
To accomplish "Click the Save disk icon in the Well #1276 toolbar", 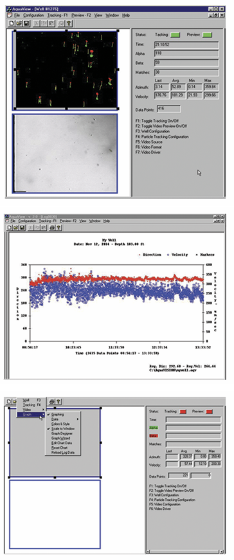I will tap(26, 24).
